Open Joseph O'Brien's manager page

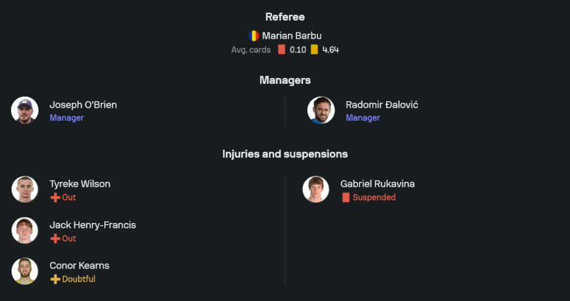pyautogui.click(x=83, y=105)
